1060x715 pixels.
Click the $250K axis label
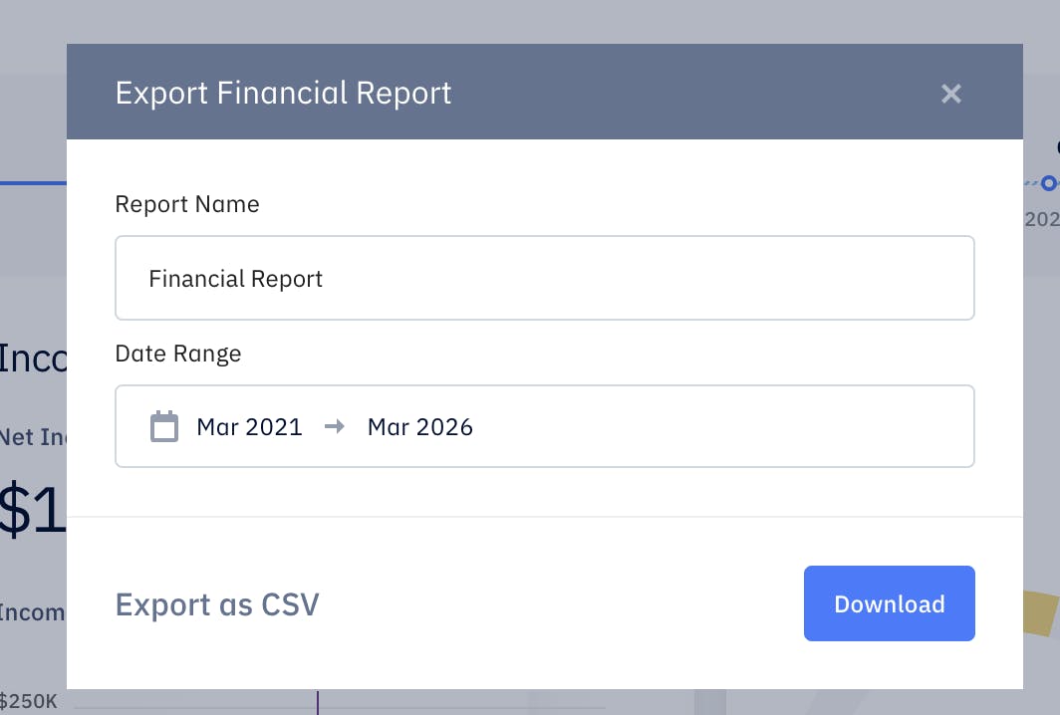coord(29,701)
